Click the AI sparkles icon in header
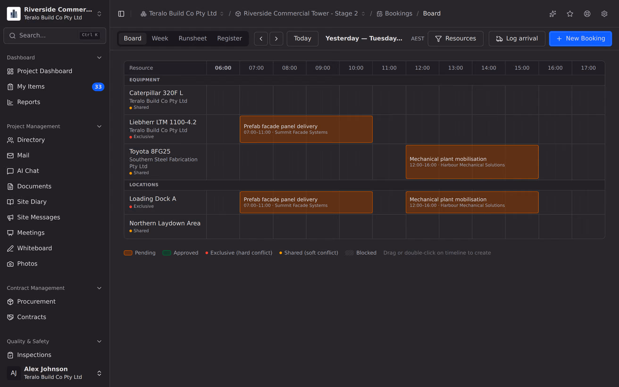The width and height of the screenshot is (619, 387). 553,14
